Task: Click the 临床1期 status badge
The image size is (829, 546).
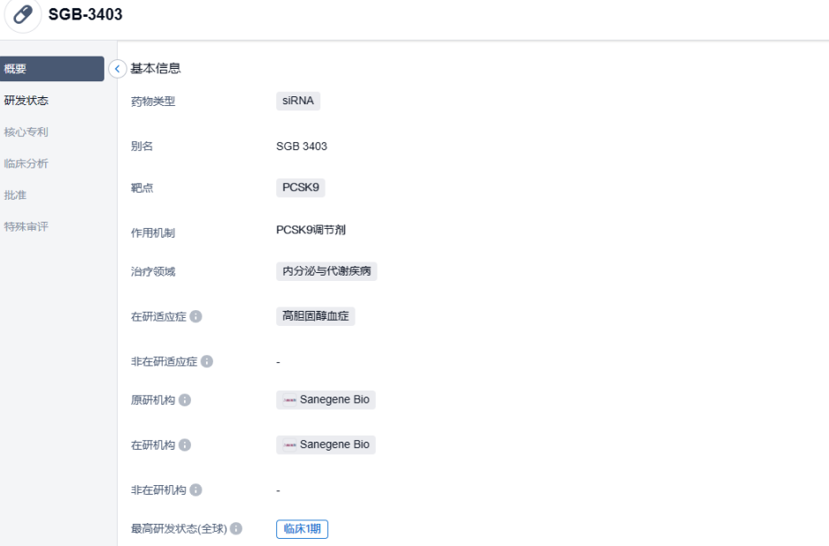Action: click(x=302, y=529)
